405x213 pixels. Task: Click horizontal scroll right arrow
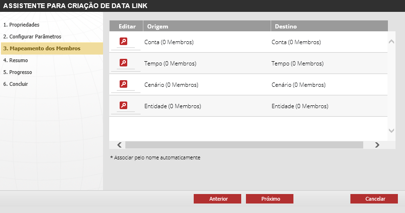point(377,145)
